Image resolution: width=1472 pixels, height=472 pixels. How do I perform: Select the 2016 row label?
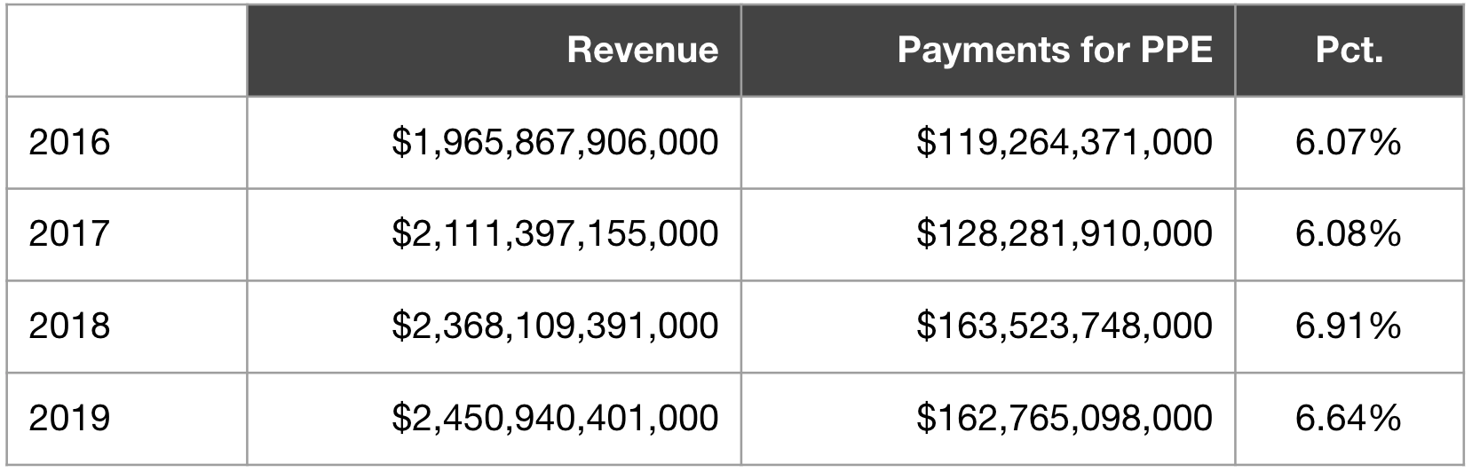click(69, 142)
